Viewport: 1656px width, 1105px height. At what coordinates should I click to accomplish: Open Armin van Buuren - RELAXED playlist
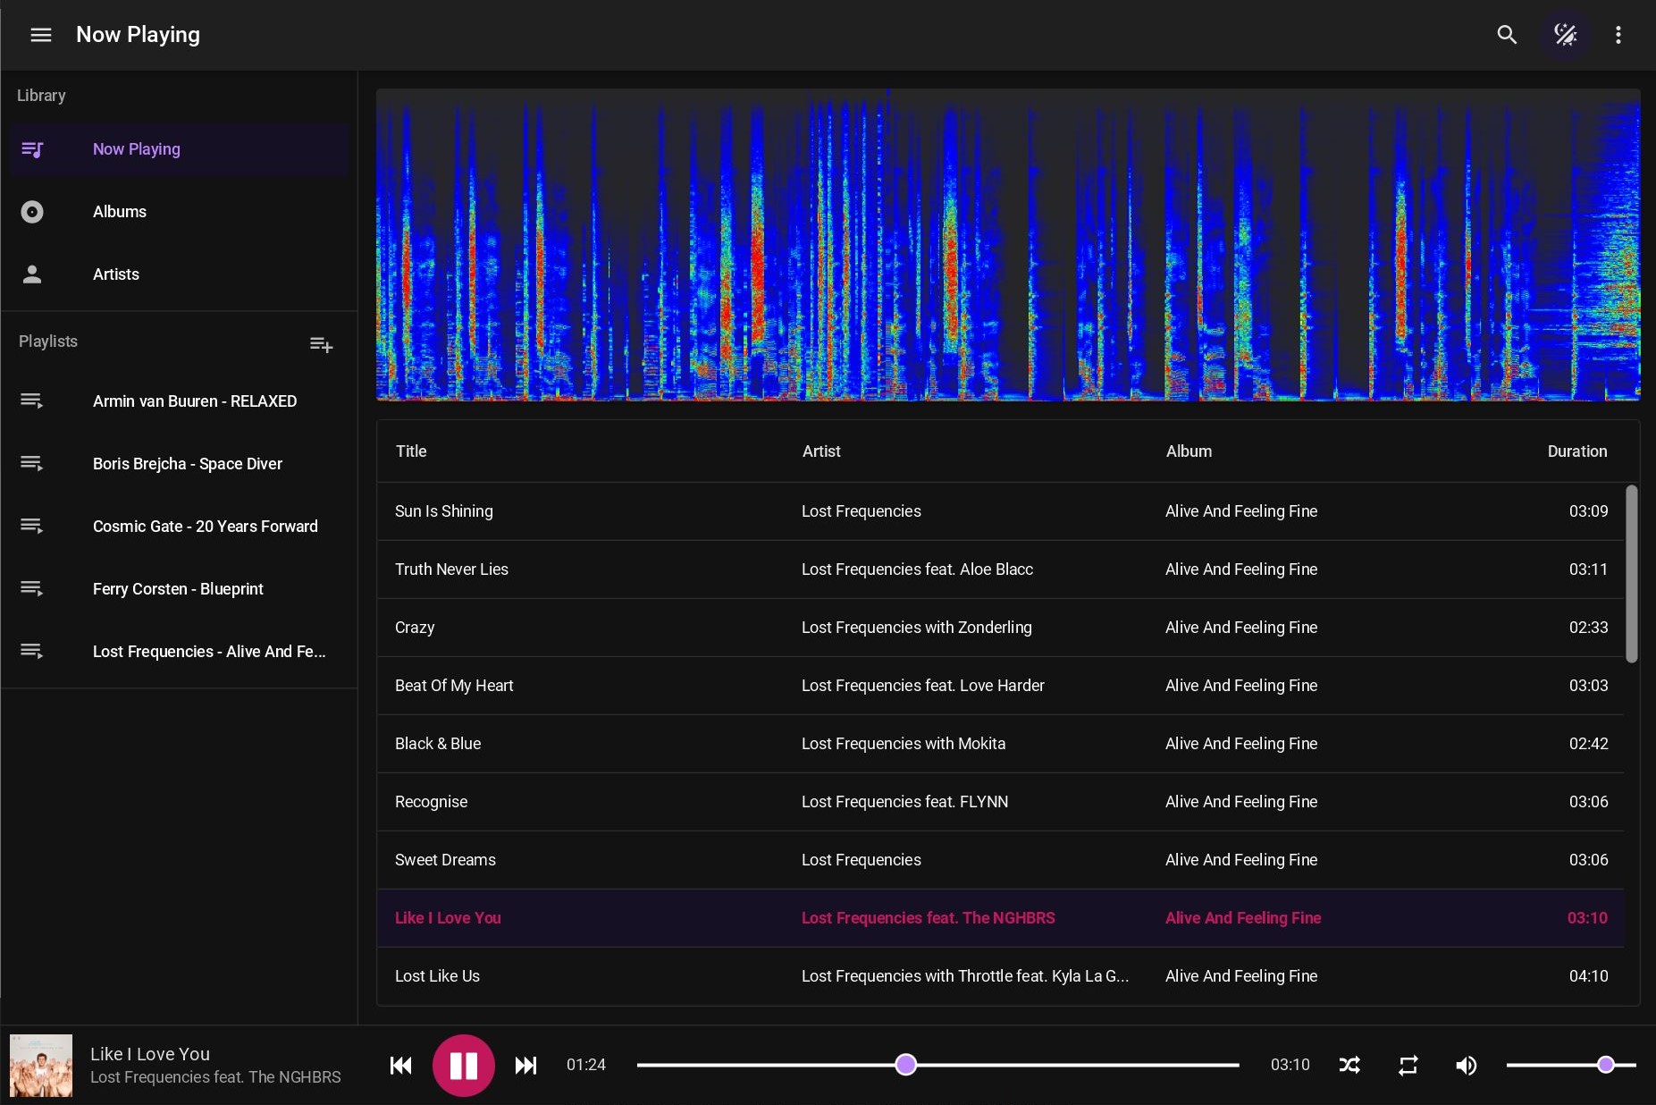click(x=179, y=401)
